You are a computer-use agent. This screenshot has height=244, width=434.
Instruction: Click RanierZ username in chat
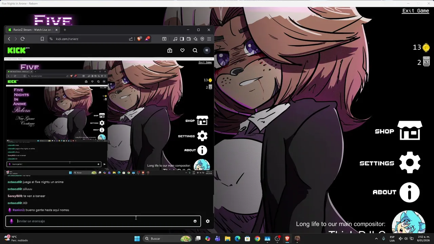18,210
